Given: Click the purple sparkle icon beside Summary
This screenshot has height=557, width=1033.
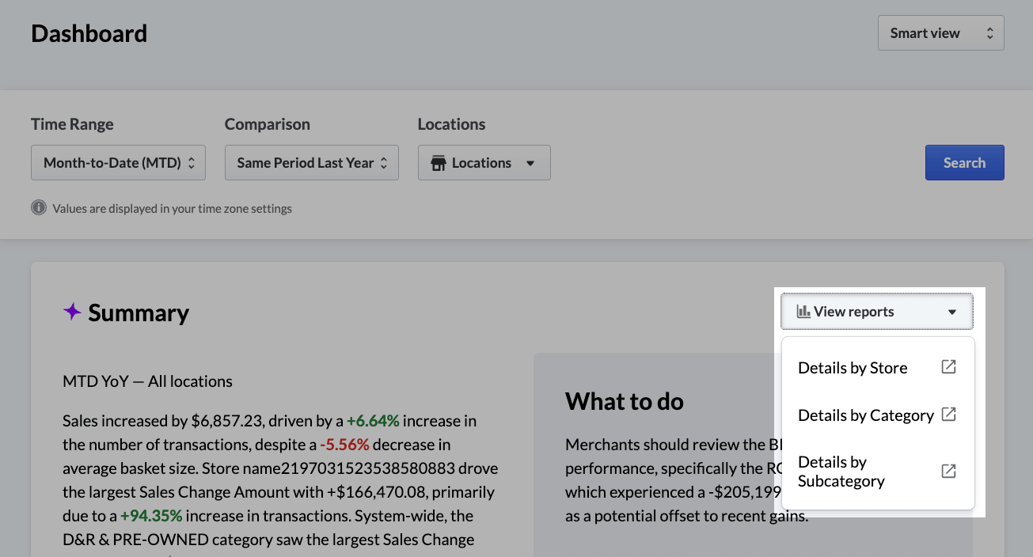Looking at the screenshot, I should tap(72, 312).
